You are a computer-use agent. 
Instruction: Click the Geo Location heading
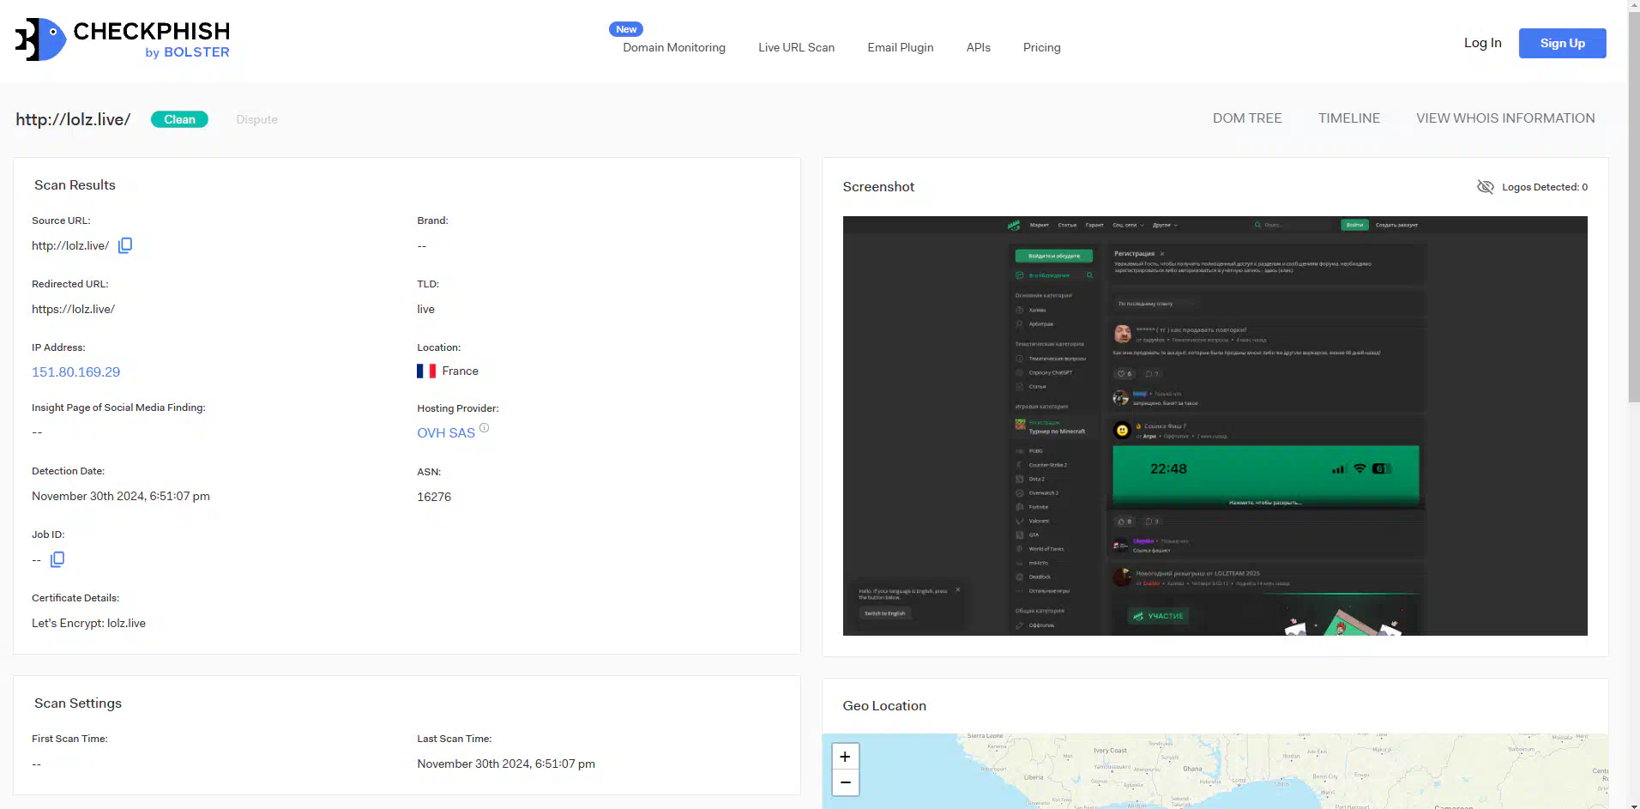[884, 706]
